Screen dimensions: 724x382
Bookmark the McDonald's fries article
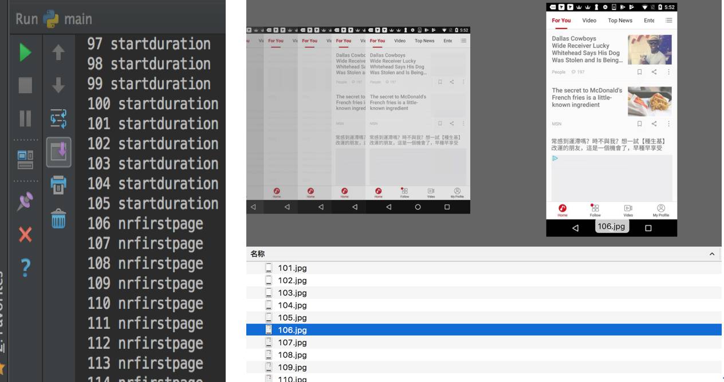[x=640, y=124]
